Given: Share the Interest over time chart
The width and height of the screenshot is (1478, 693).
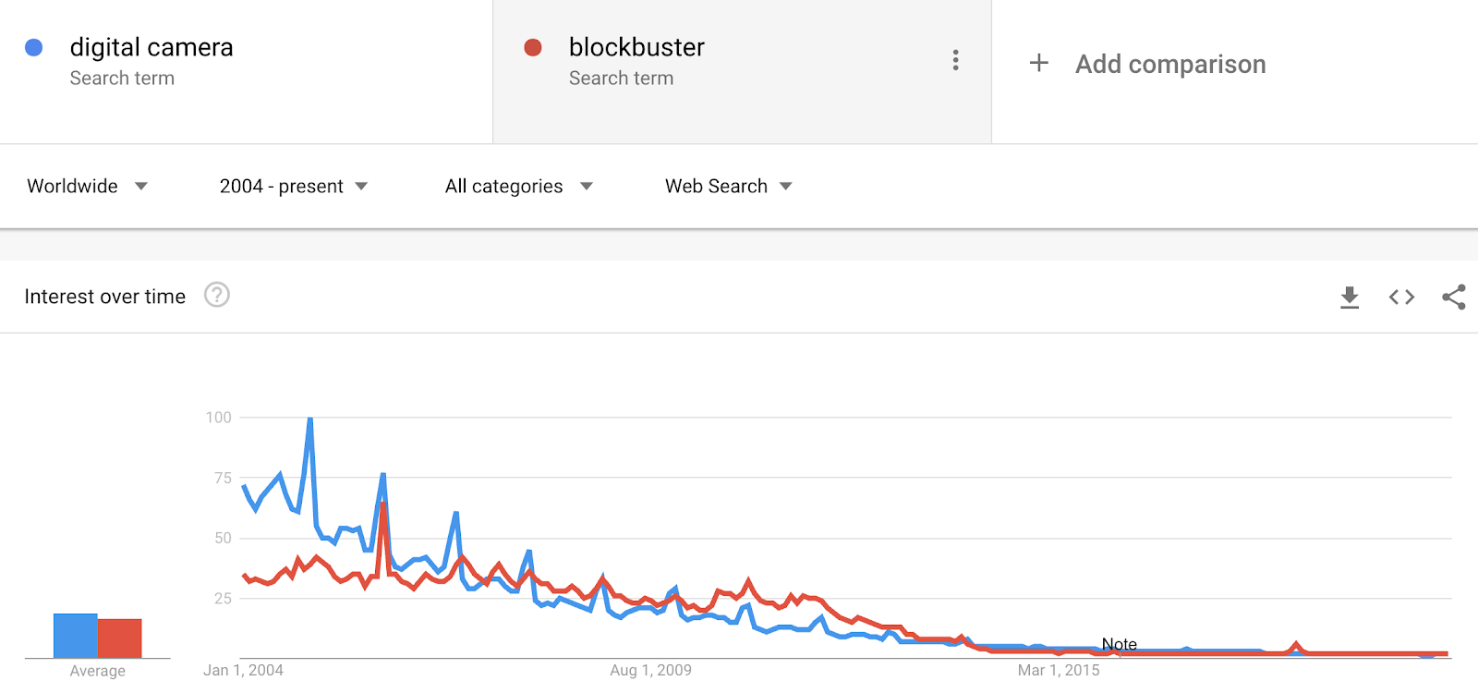Looking at the screenshot, I should tap(1454, 297).
